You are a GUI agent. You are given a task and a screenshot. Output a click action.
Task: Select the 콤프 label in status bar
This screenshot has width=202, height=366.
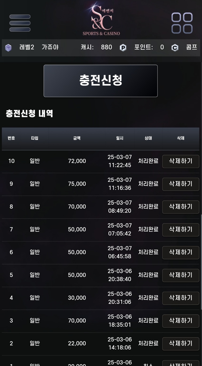pos(192,48)
